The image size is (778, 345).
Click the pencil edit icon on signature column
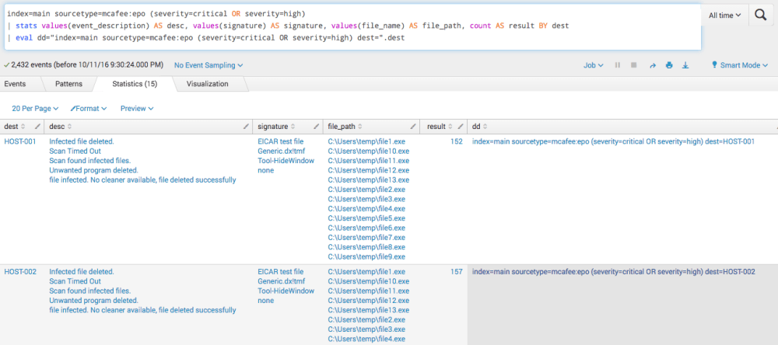coord(316,126)
